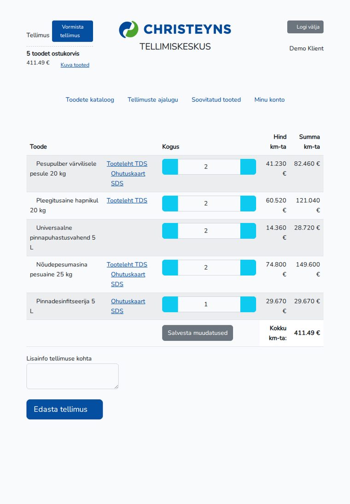Increase quantity of Universaalne pinnapuhastusvahend
Viewport: 350px width, 504px height.
[248, 231]
